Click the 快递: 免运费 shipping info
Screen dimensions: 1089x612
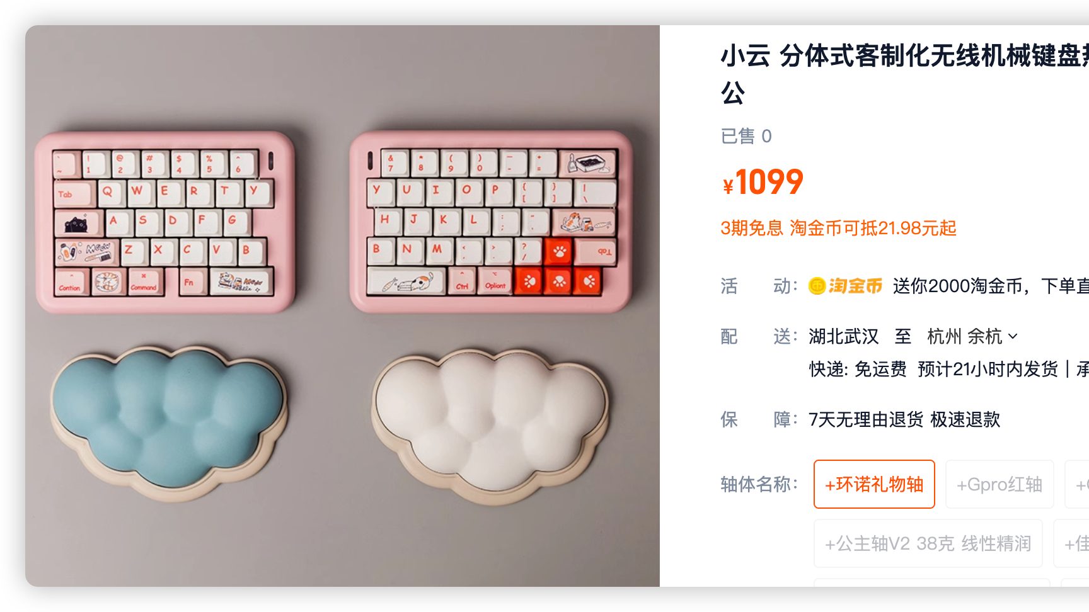pos(858,369)
